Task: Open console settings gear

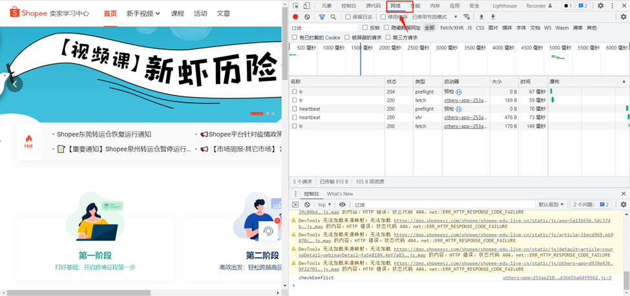Action: 623,204
